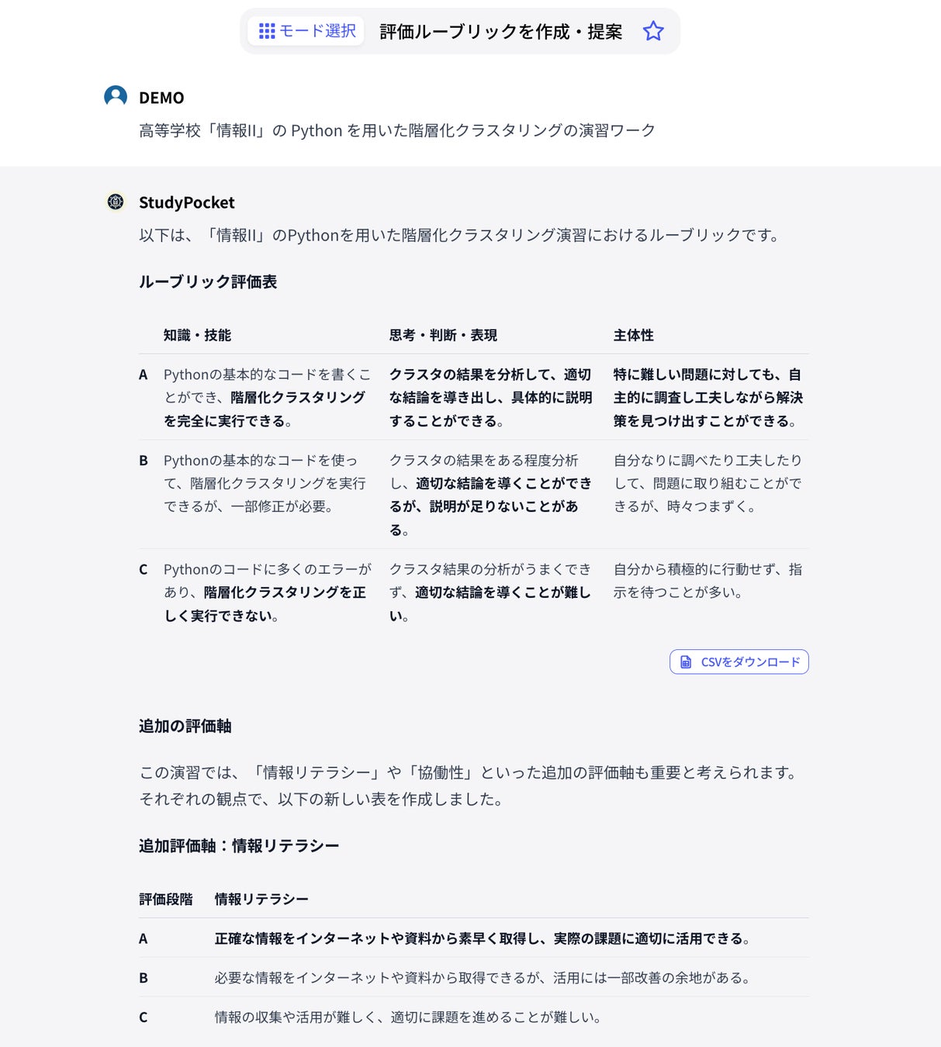Click the StudyPocket logo icon
Viewport: 941px width, 1047px height.
pos(116,202)
